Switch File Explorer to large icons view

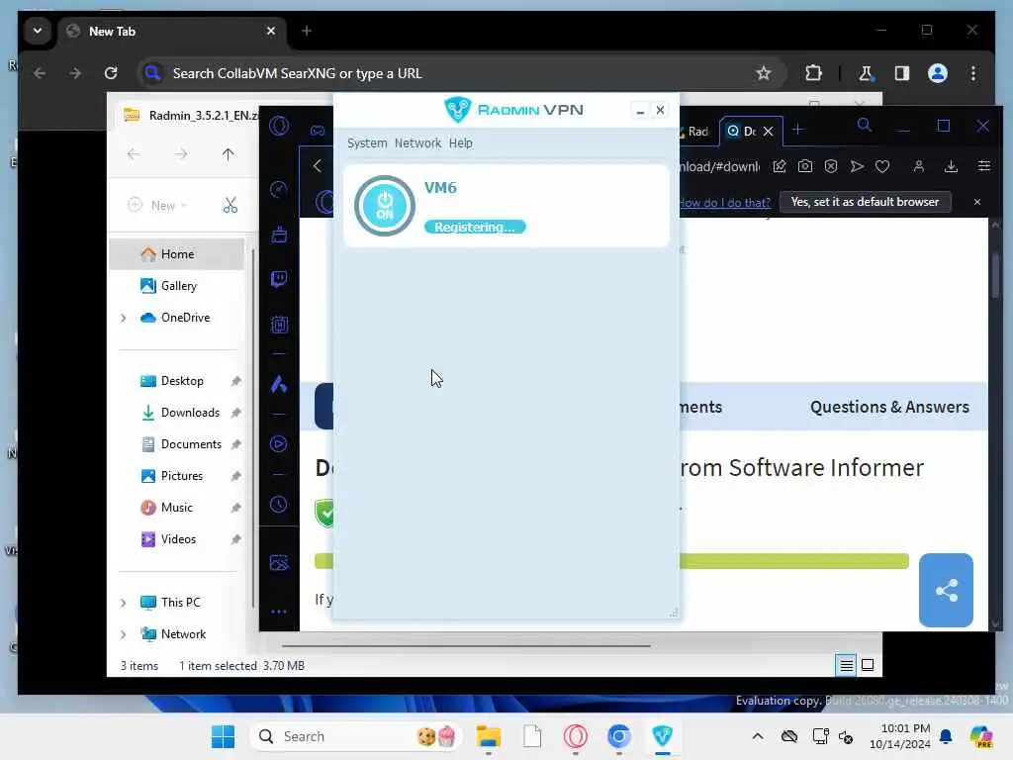tap(868, 665)
